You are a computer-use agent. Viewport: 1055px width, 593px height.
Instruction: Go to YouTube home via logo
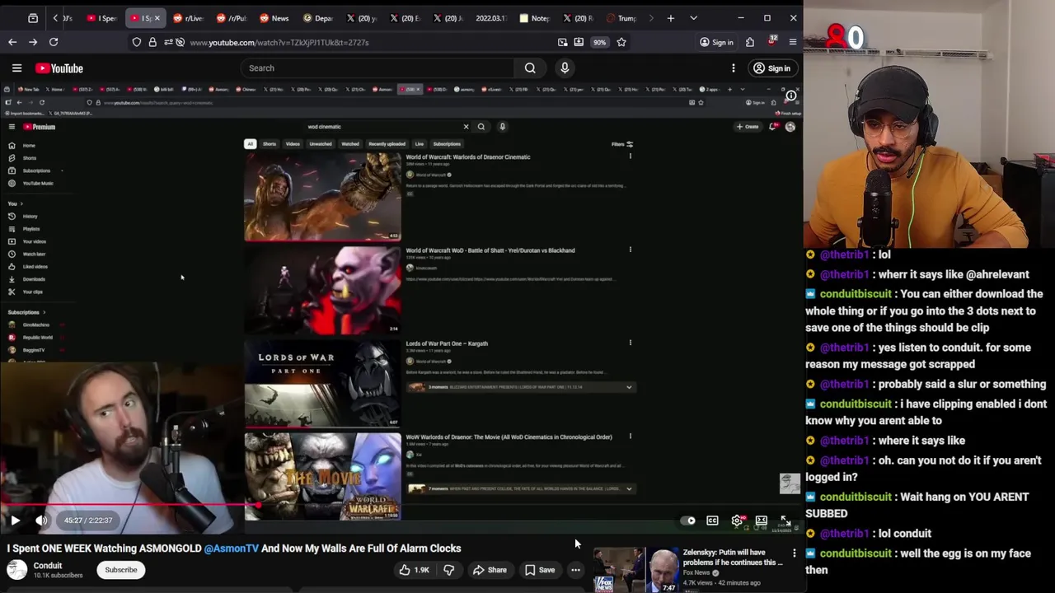click(59, 68)
